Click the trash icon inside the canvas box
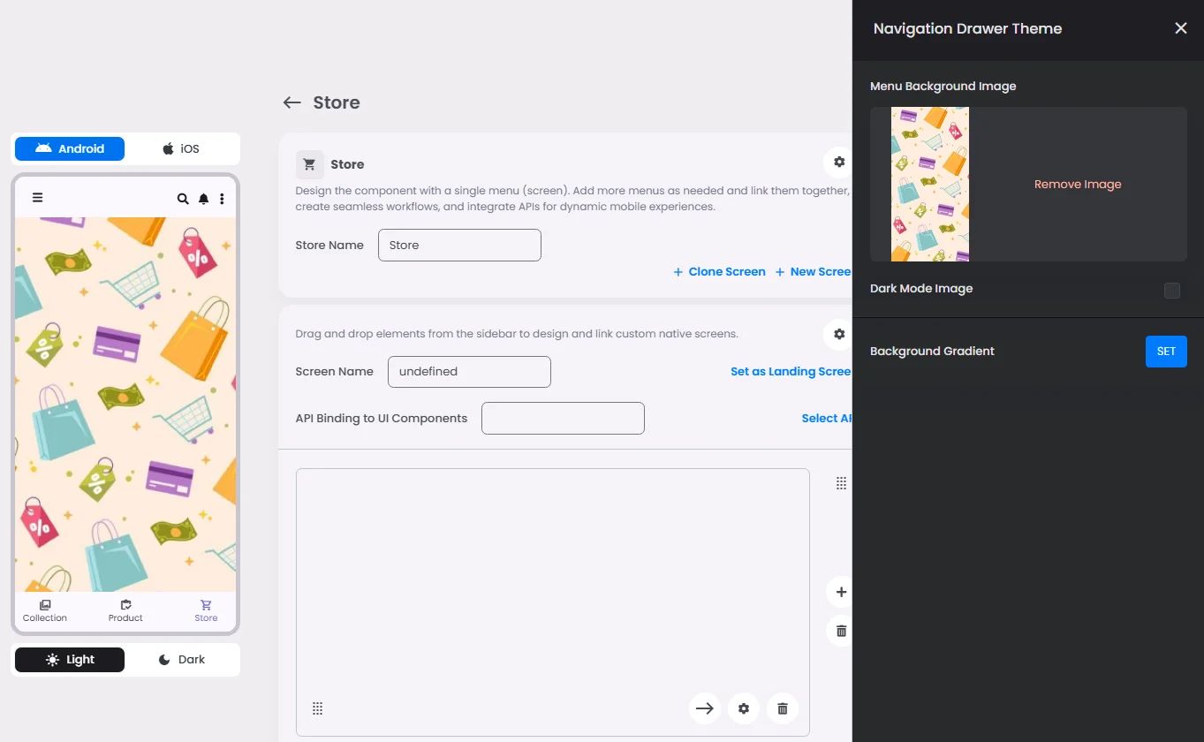The image size is (1204, 742). point(783,708)
